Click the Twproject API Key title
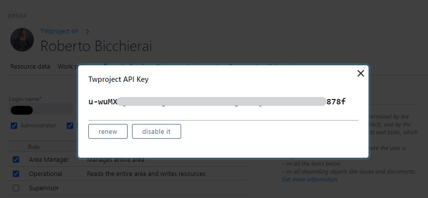428x198 pixels. [x=118, y=79]
